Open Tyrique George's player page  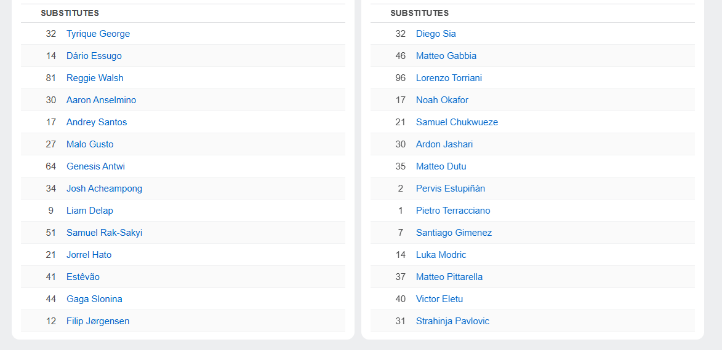click(x=98, y=34)
